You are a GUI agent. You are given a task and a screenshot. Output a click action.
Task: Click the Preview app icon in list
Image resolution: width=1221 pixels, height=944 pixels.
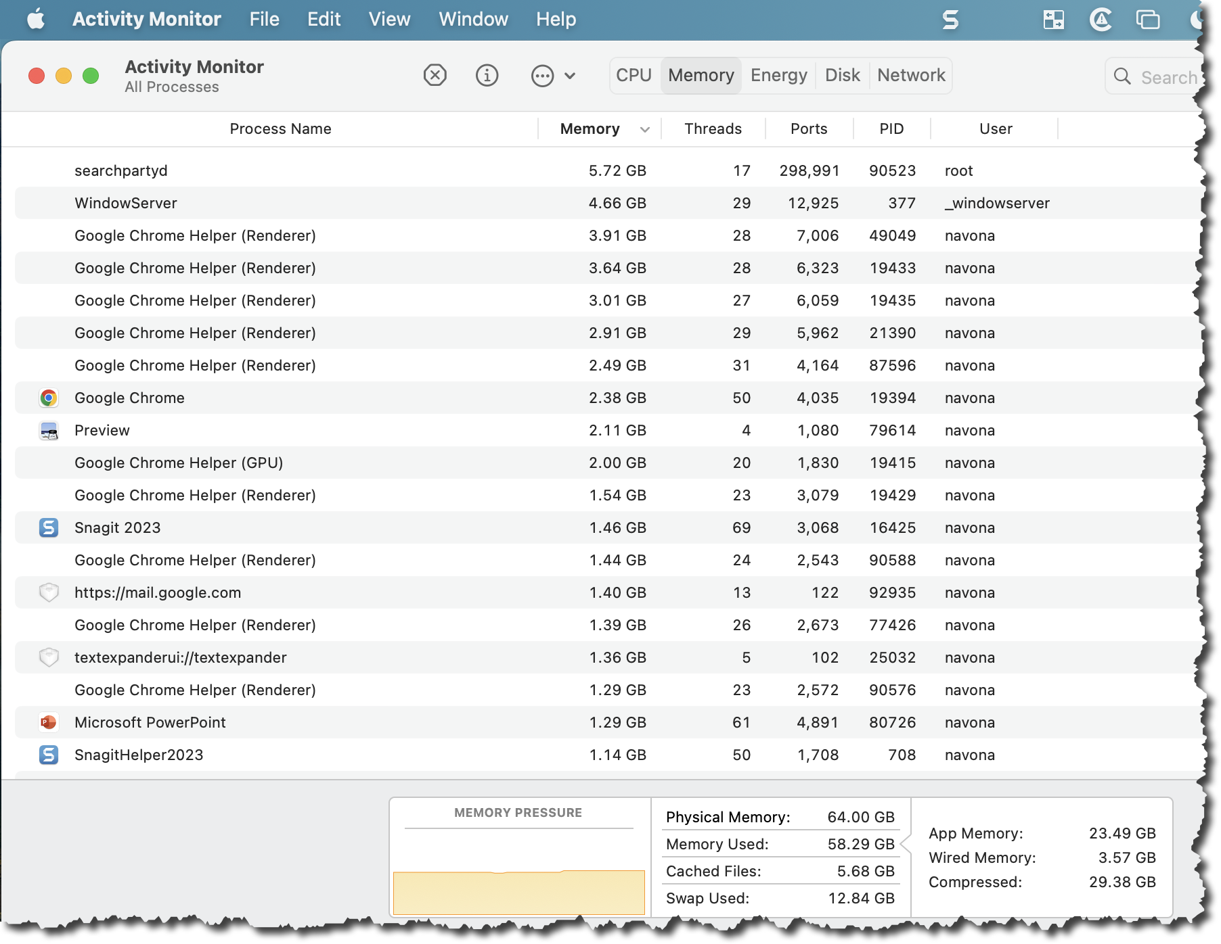[x=49, y=431]
